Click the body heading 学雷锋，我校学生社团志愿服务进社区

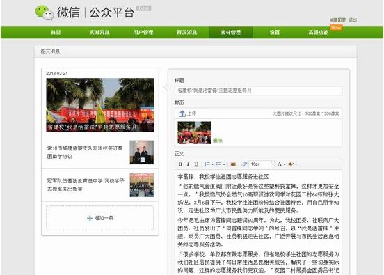[x=223, y=176]
